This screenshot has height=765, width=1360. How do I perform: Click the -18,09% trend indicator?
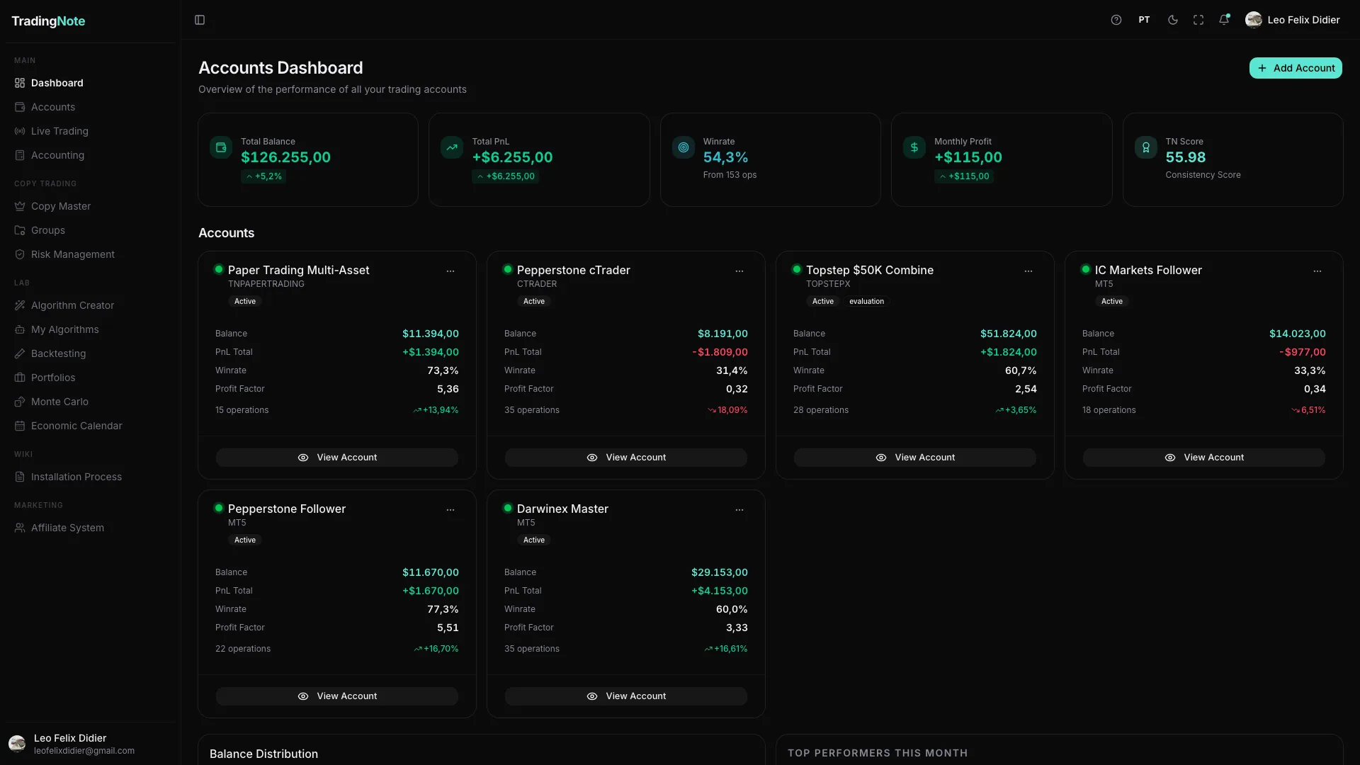pos(727,410)
